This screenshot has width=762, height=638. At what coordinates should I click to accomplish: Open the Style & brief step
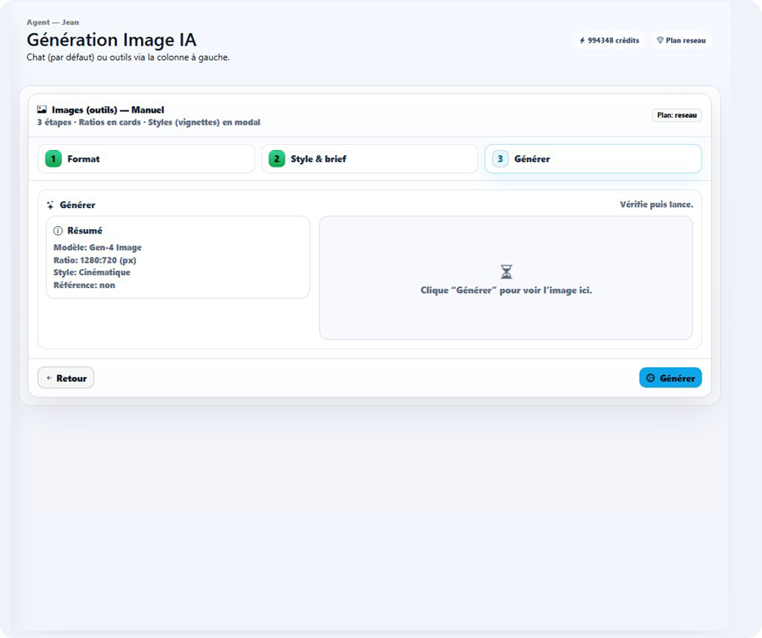[369, 158]
